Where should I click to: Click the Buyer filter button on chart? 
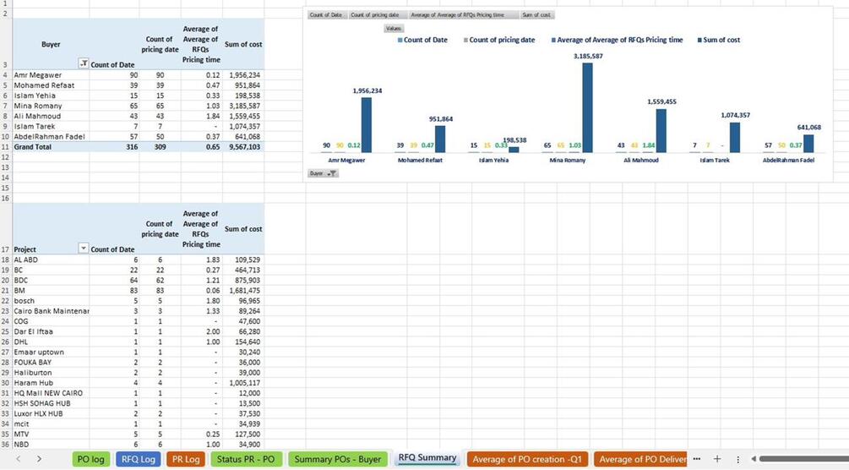(x=324, y=173)
